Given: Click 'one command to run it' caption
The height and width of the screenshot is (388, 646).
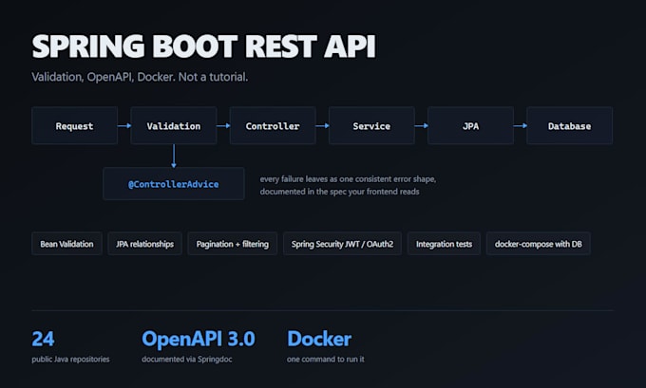Looking at the screenshot, I should pyautogui.click(x=326, y=360).
